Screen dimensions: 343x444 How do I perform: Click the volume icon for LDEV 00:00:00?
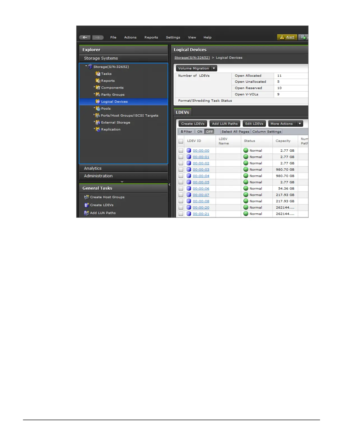click(x=189, y=151)
